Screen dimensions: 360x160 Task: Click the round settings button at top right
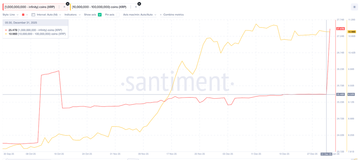point(354,7)
